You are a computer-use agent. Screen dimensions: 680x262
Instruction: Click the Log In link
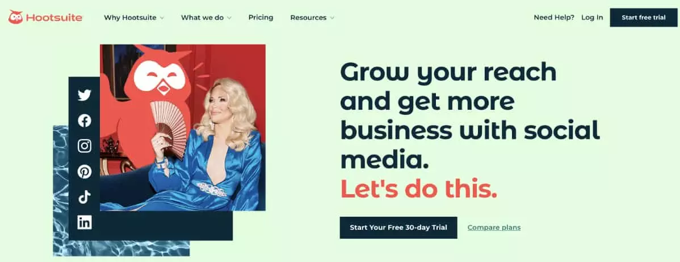[592, 18]
